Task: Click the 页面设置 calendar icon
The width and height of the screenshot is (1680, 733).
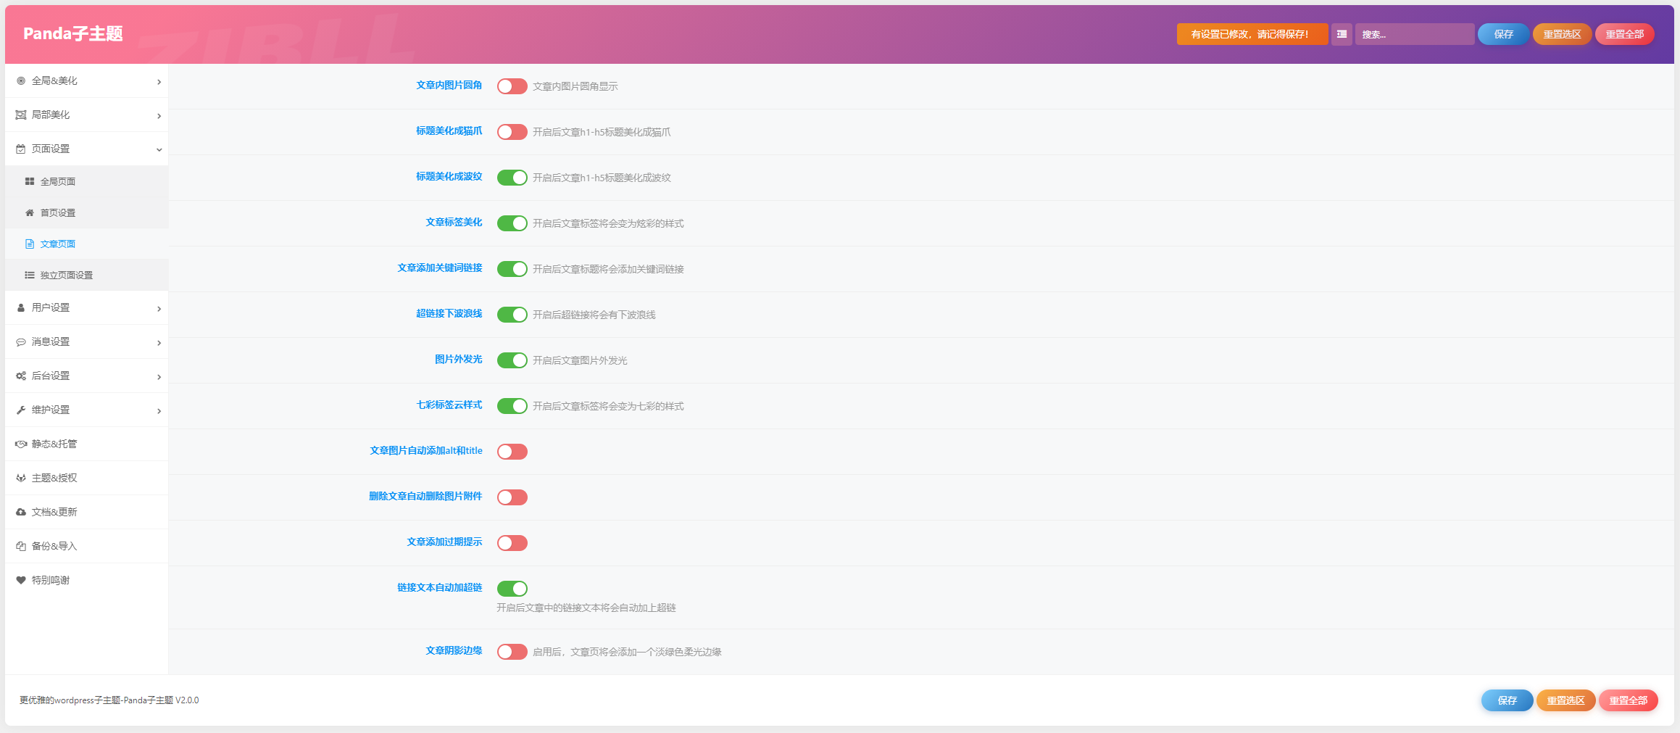Action: coord(21,149)
